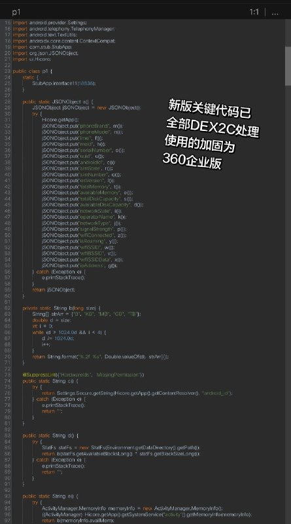291x524 pixels.
Task: Click StubApp.interface11(18838) statement
Action: coord(64,83)
